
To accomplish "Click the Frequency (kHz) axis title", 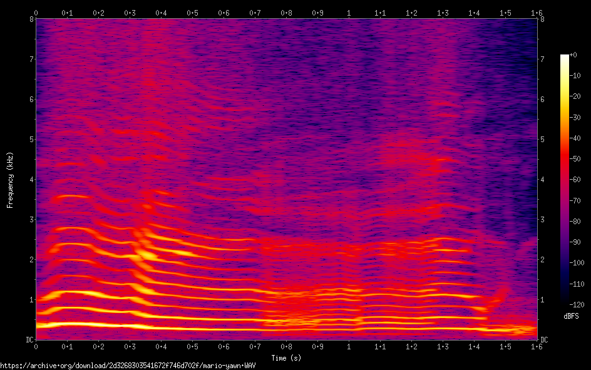I will [10, 180].
